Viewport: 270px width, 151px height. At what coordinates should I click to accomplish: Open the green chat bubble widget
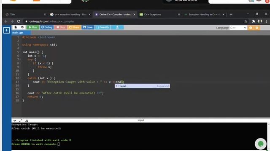click(x=261, y=144)
